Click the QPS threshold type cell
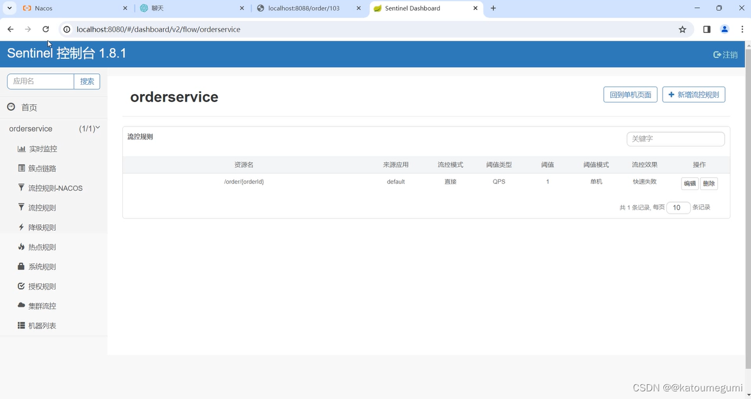Image resolution: width=751 pixels, height=399 pixels. pos(499,182)
